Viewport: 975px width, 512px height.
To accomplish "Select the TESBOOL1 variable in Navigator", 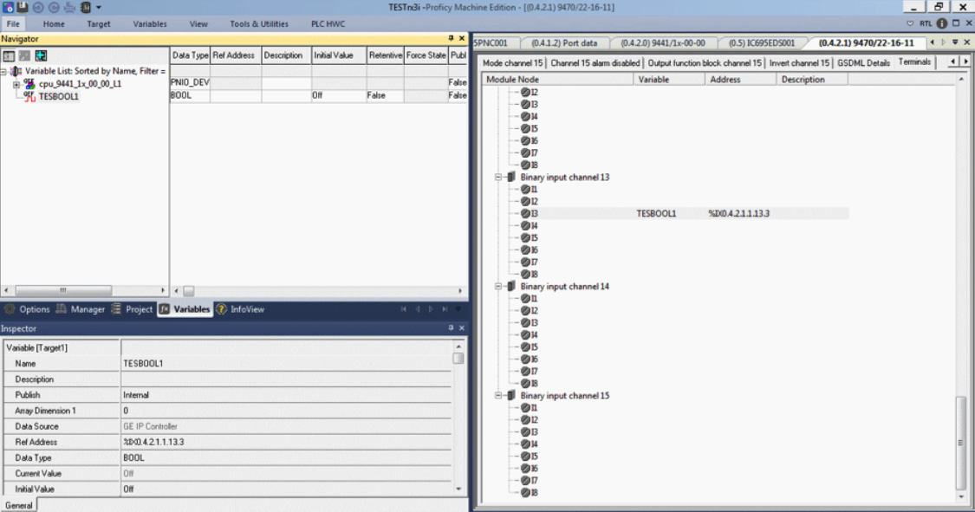I will (x=58, y=96).
